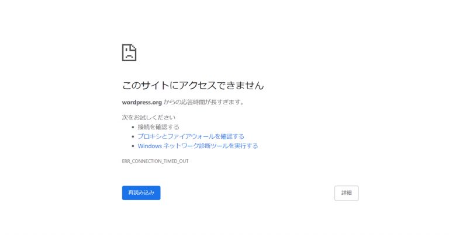Viewport: 449px width, 235px height.
Task: Check proxy and firewall settings link
Action: point(191,136)
